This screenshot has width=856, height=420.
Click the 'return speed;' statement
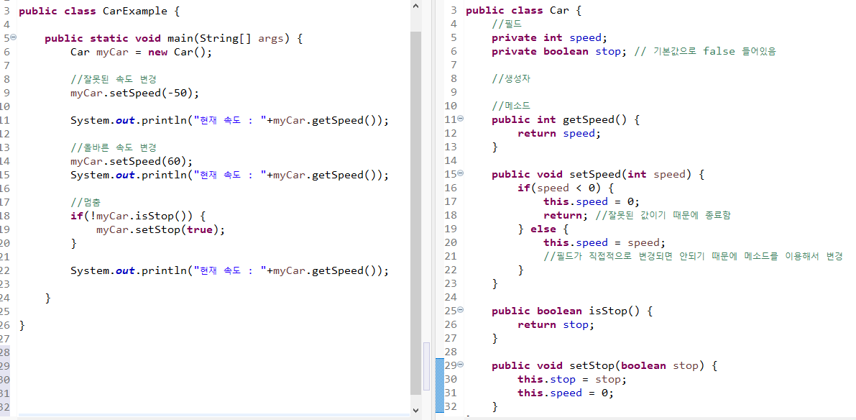558,133
